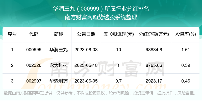Image resolution: width=202 pixels, height=106 pixels.
Task: Click the title line 华润三九（000999）所属行业分红排名
Action: (x=101, y=9)
